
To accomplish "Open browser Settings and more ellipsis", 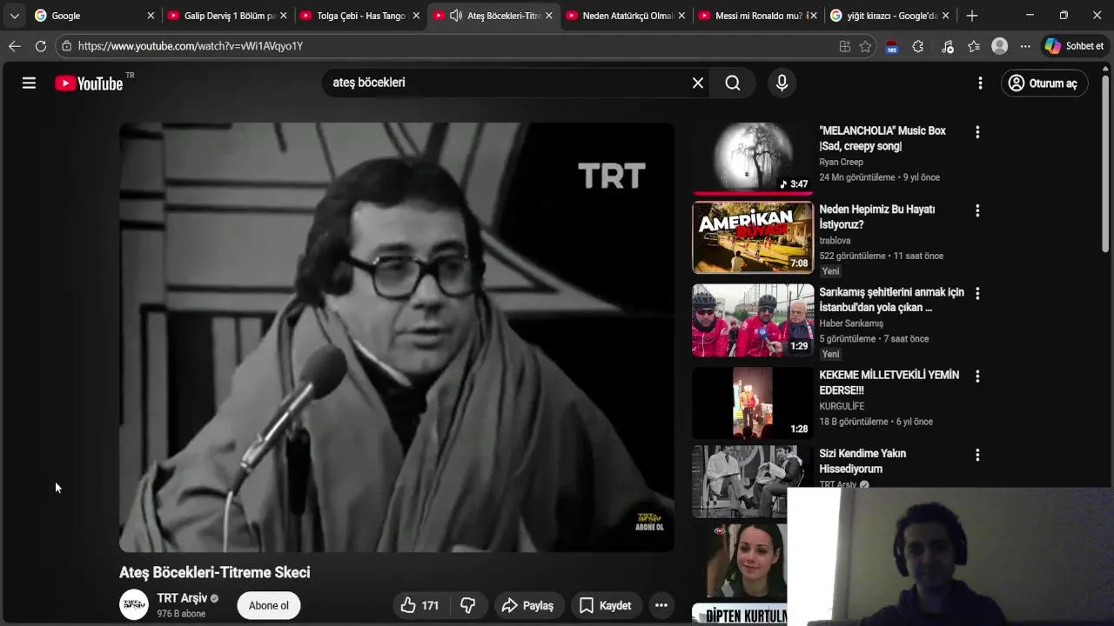I will [x=1025, y=47].
